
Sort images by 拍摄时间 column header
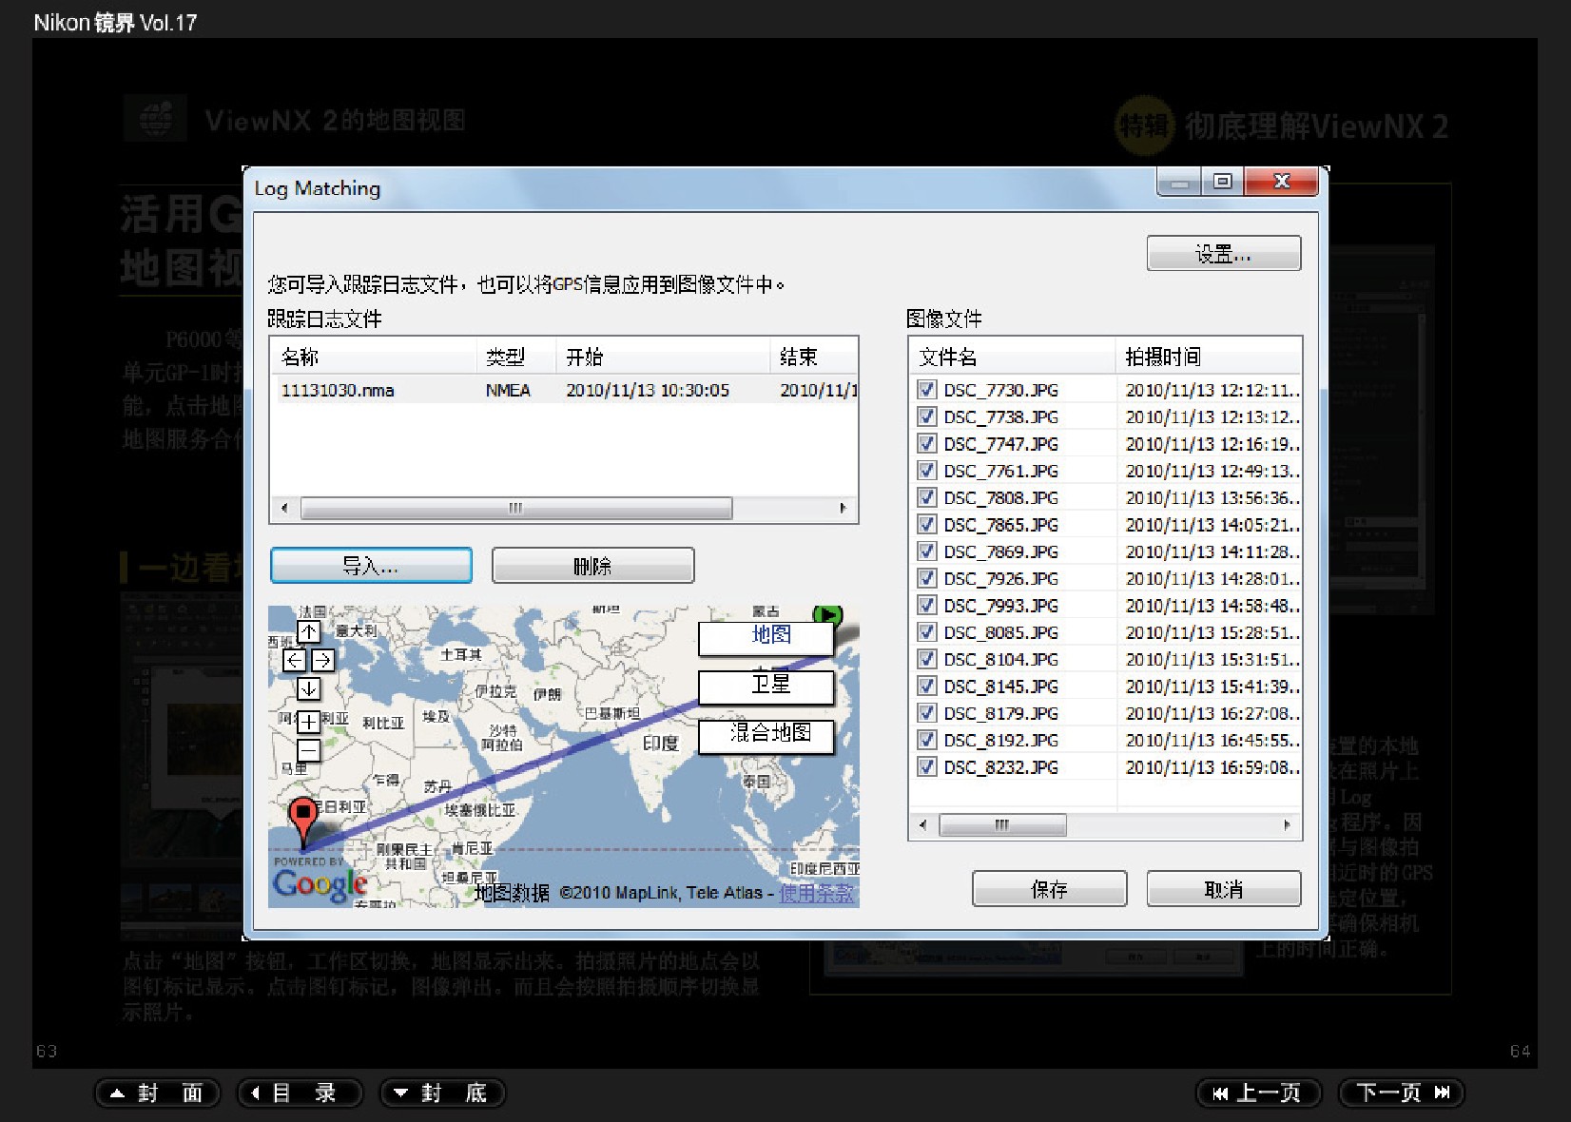(1208, 357)
